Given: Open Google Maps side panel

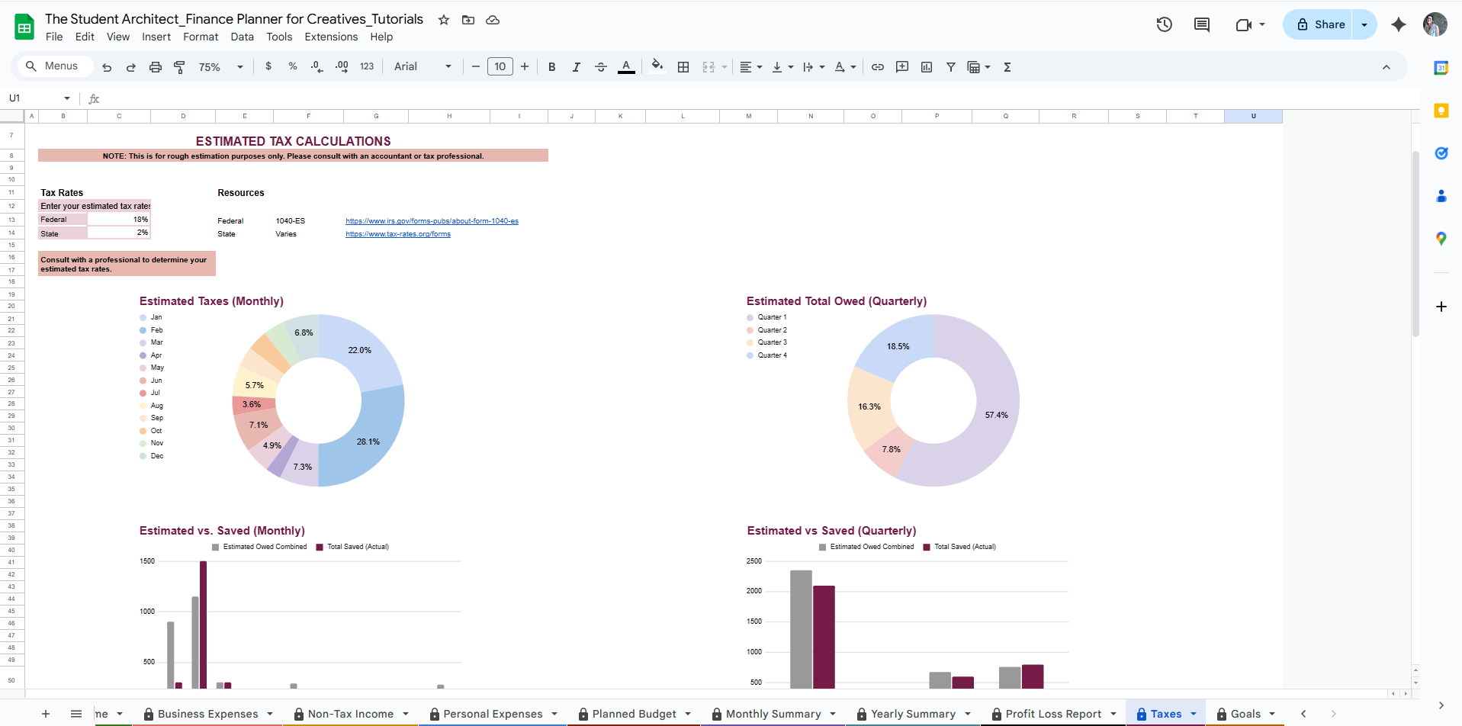Looking at the screenshot, I should (1441, 239).
